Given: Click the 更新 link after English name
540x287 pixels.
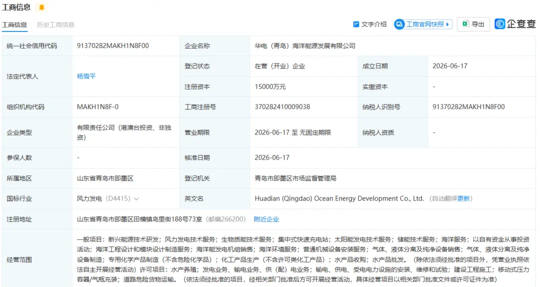Looking at the screenshot, I should (x=463, y=199).
